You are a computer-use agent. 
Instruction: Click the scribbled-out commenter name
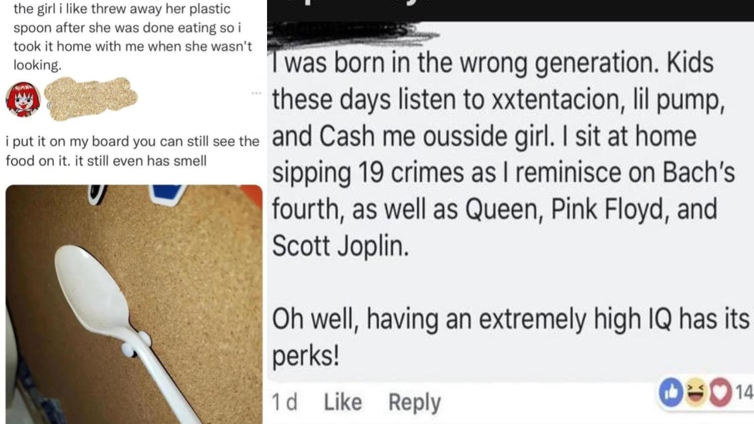point(353,32)
